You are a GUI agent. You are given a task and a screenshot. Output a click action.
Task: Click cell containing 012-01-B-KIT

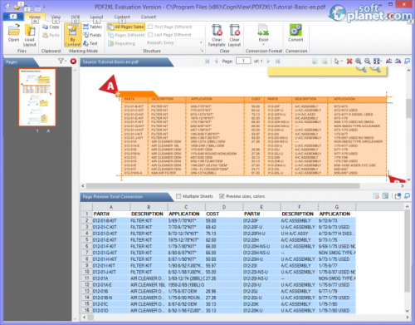point(111,220)
